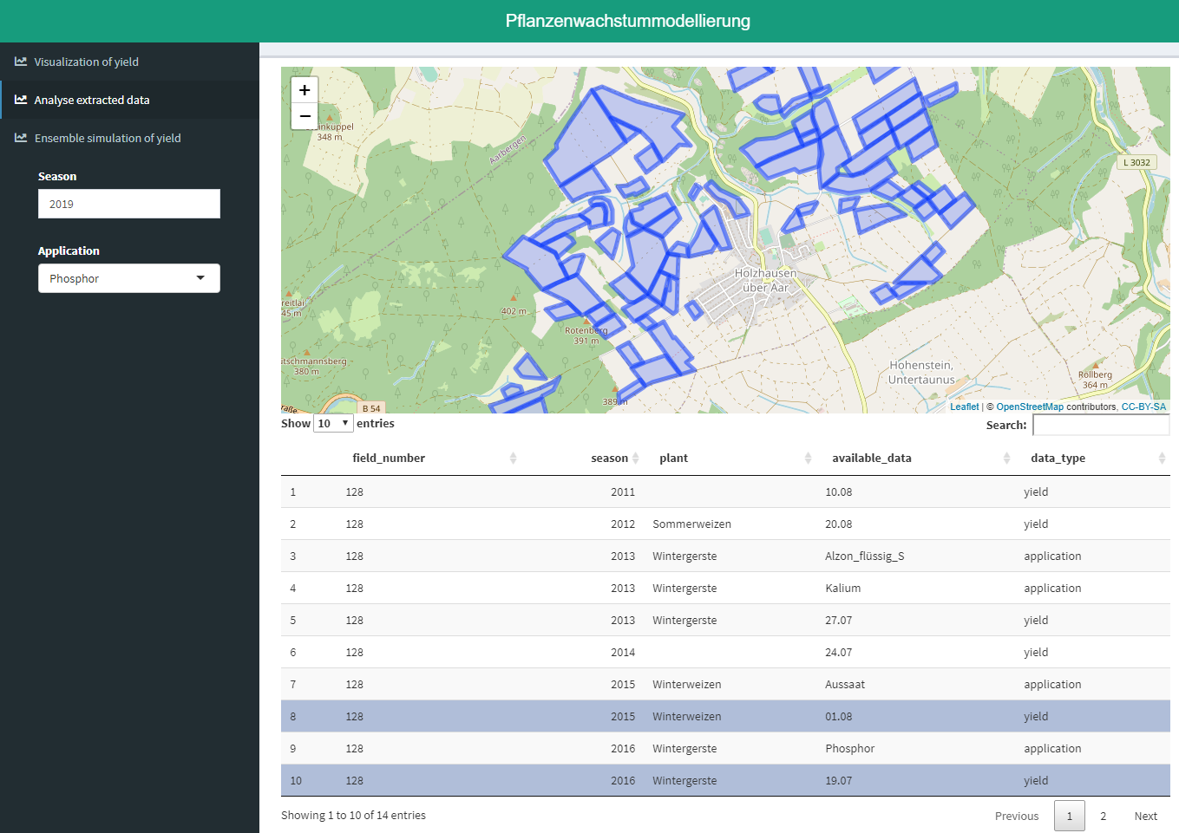Jump to page 2 of table
This screenshot has width=1179, height=833.
pyautogui.click(x=1103, y=816)
